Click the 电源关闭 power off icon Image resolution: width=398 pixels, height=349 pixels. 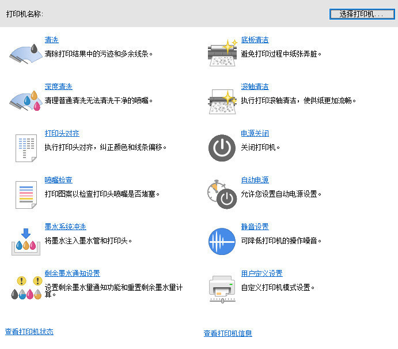tap(222, 147)
